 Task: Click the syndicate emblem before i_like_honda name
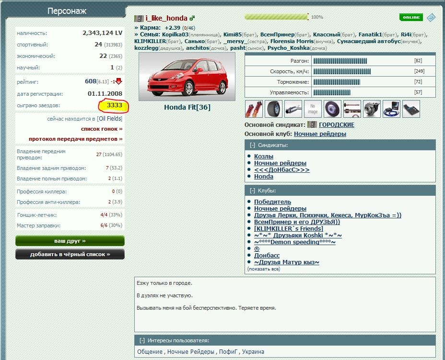click(x=139, y=19)
